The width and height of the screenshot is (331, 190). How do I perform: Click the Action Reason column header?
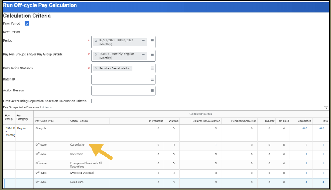pyautogui.click(x=79, y=121)
